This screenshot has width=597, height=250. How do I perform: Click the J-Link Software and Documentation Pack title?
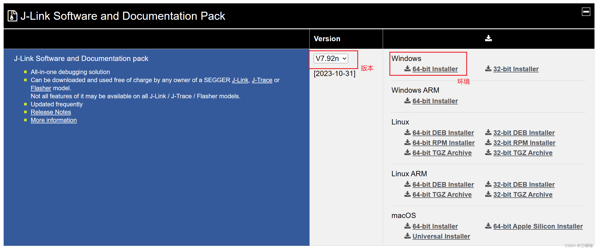click(x=123, y=16)
